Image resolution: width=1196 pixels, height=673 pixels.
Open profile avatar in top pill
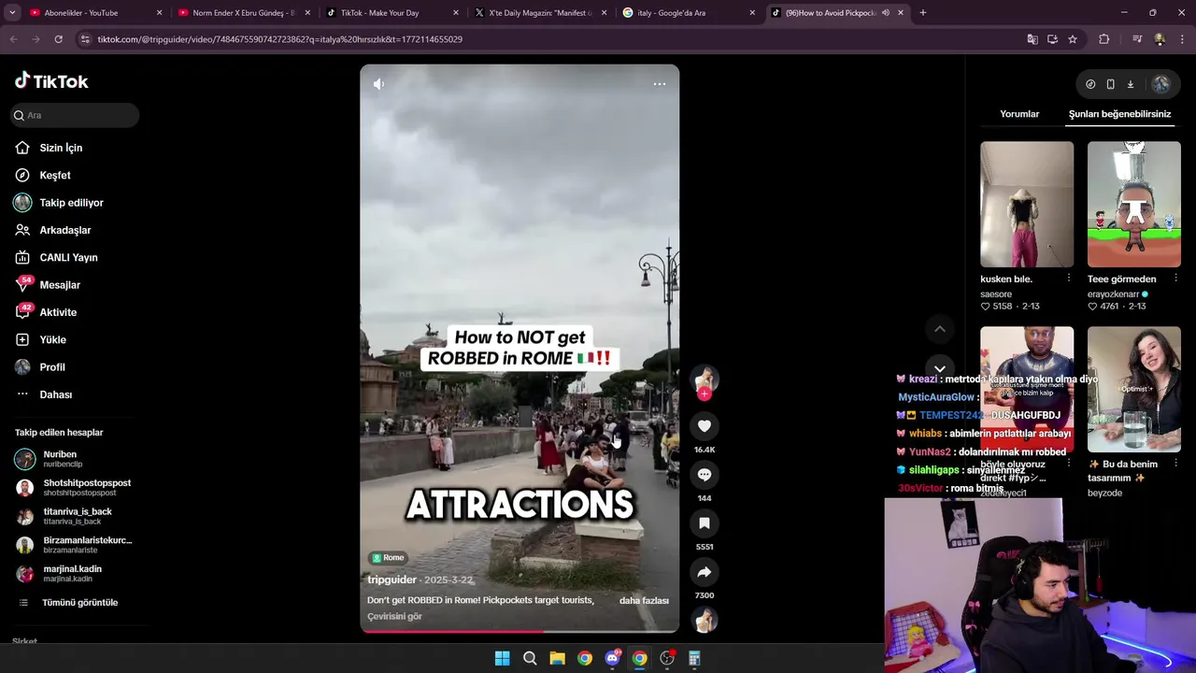tap(1160, 84)
